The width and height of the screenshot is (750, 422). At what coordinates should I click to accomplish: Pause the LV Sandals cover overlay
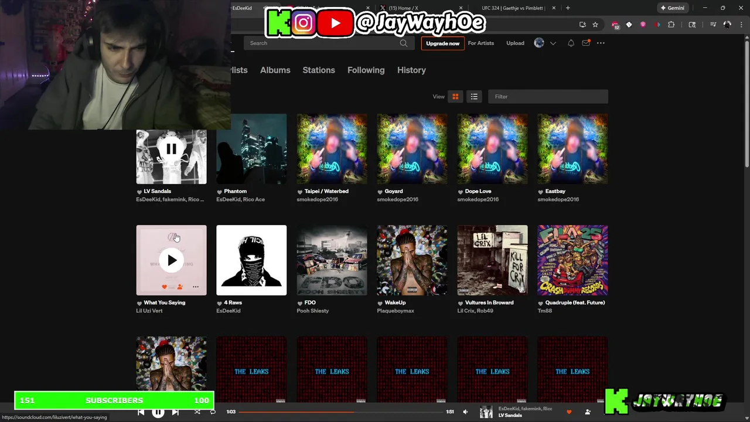pyautogui.click(x=171, y=149)
